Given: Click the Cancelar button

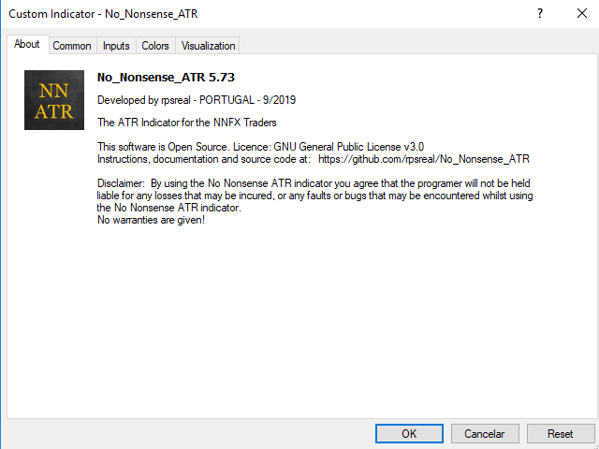Looking at the screenshot, I should [x=485, y=434].
